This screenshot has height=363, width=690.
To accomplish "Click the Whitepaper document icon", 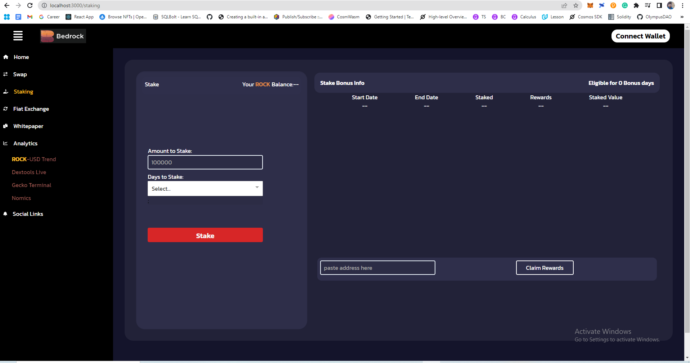I will point(5,126).
